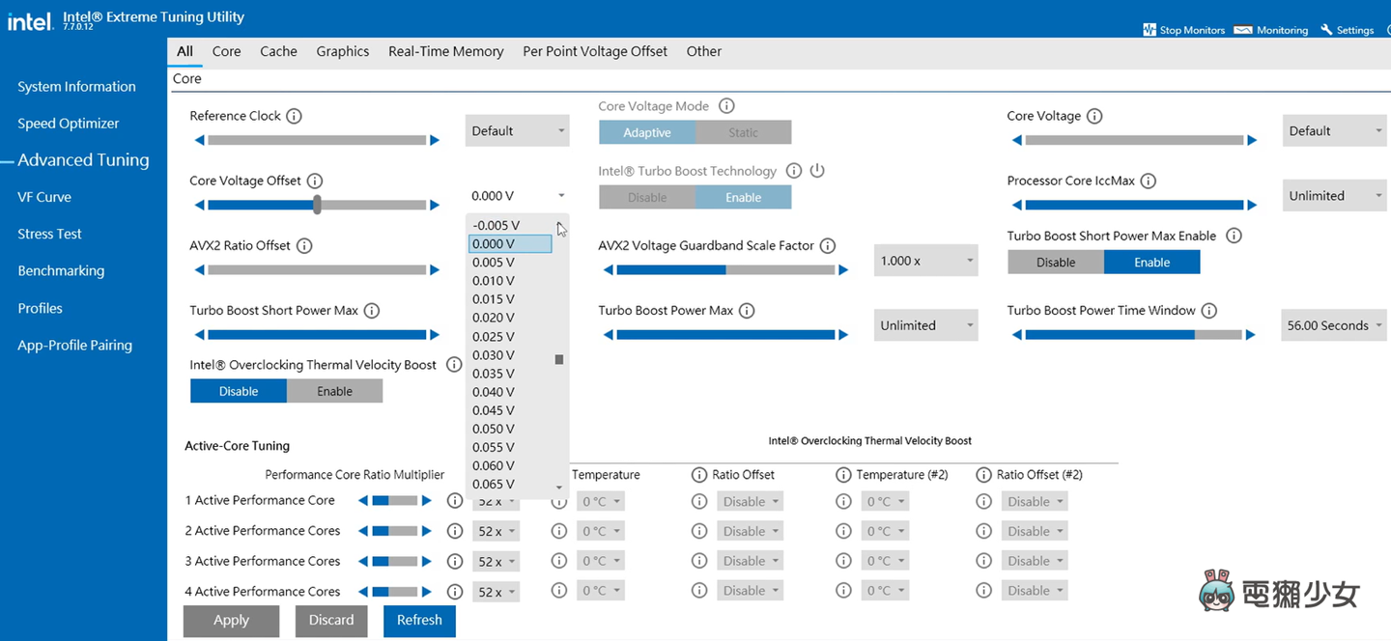
Task: Enable Turbo Boost Short Power Max
Action: 1151,262
